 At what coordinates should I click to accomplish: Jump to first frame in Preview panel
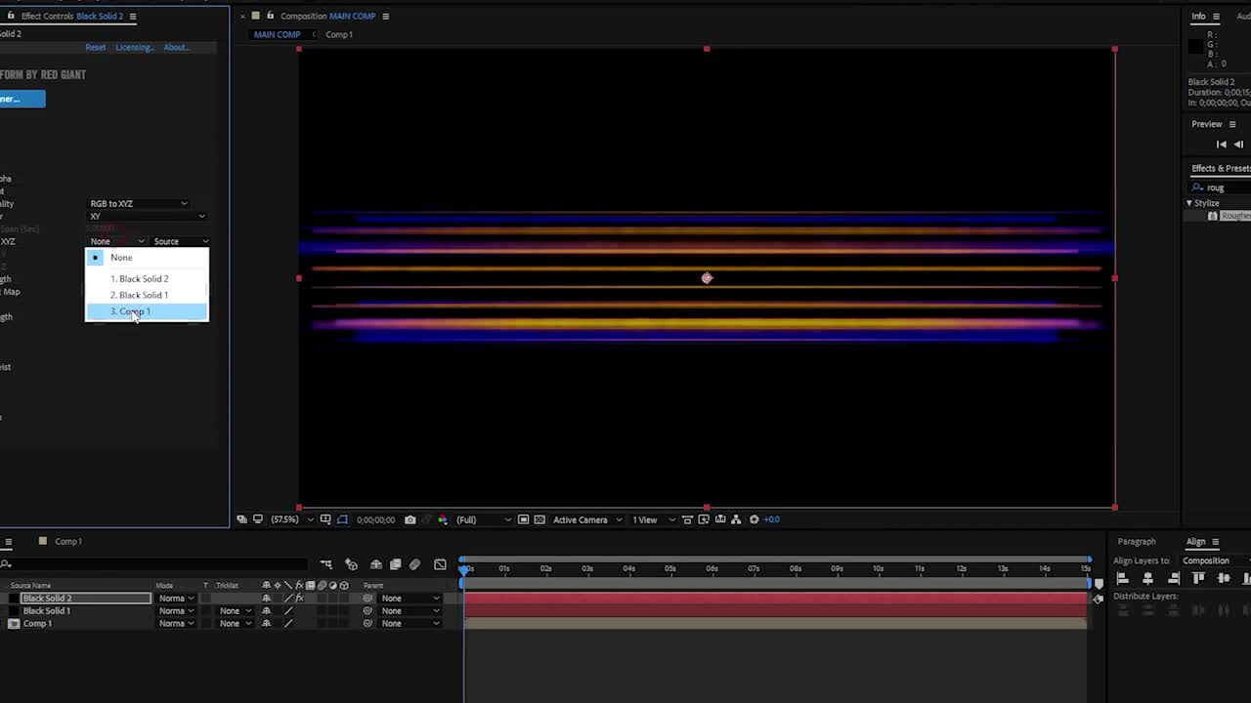click(x=1221, y=145)
